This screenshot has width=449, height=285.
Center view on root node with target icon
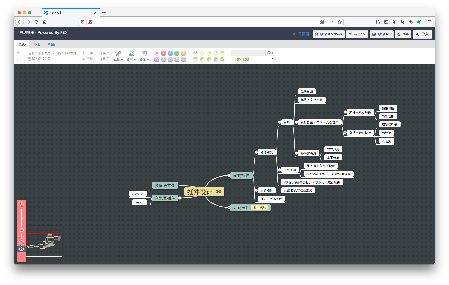(22, 243)
